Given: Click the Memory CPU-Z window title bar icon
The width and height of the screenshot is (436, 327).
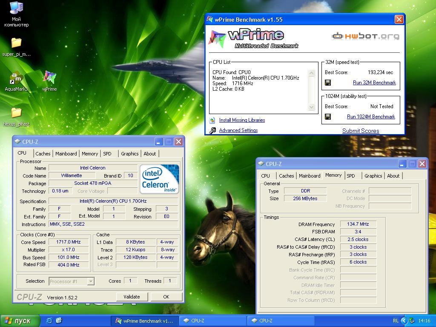Looking at the screenshot, I should tap(261, 164).
